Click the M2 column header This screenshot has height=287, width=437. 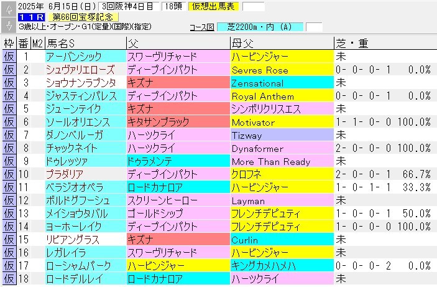coord(38,44)
